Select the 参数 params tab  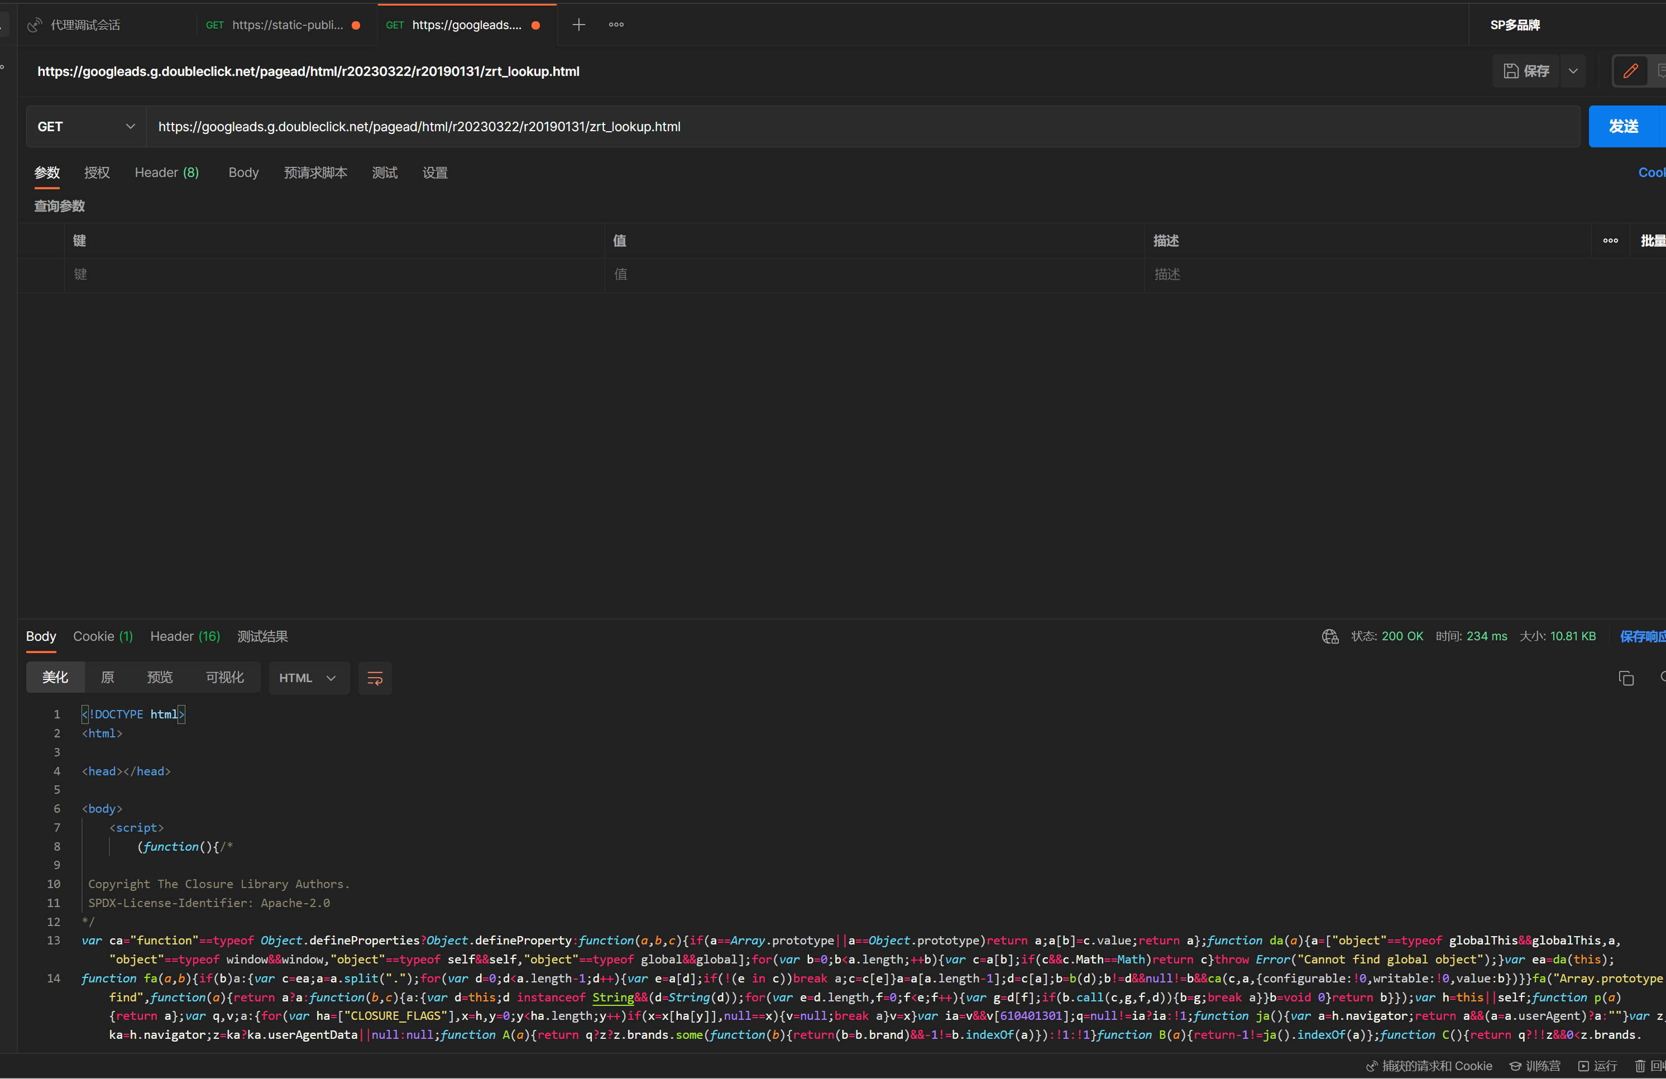(x=47, y=173)
